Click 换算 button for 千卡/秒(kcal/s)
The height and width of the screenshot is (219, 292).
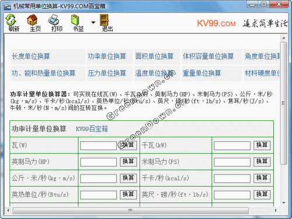coord(262,178)
